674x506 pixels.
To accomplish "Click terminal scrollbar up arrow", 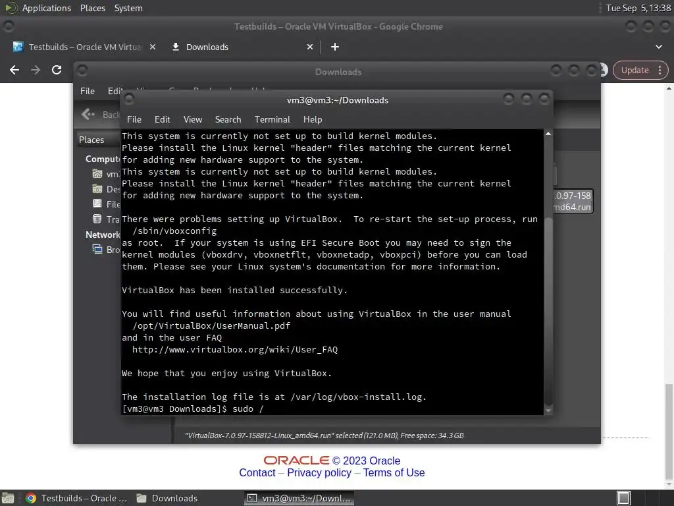I will point(548,134).
